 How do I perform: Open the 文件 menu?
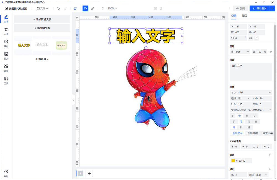pos(42,8)
